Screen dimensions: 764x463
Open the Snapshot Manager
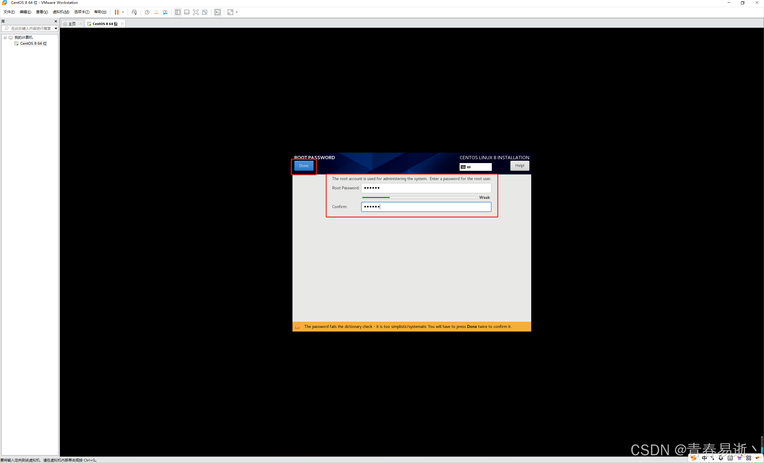(x=165, y=12)
